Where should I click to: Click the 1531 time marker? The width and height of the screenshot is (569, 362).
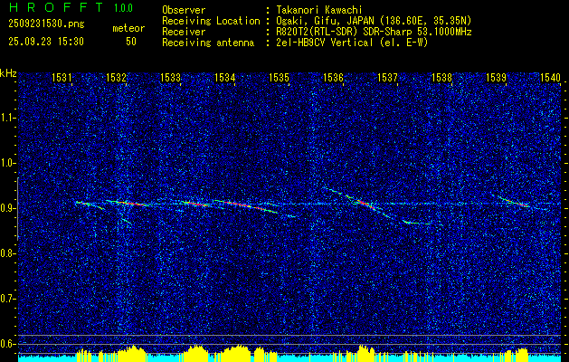(62, 77)
